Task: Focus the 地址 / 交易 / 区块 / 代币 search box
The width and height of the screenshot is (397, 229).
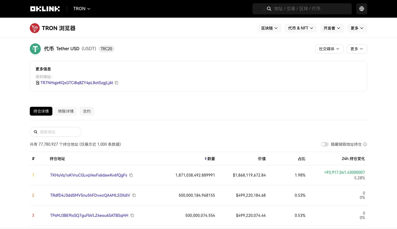Action: pos(302,9)
